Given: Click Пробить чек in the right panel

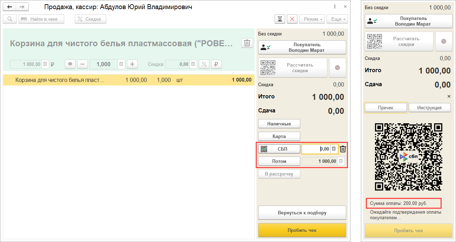Looking at the screenshot, I should (x=409, y=230).
